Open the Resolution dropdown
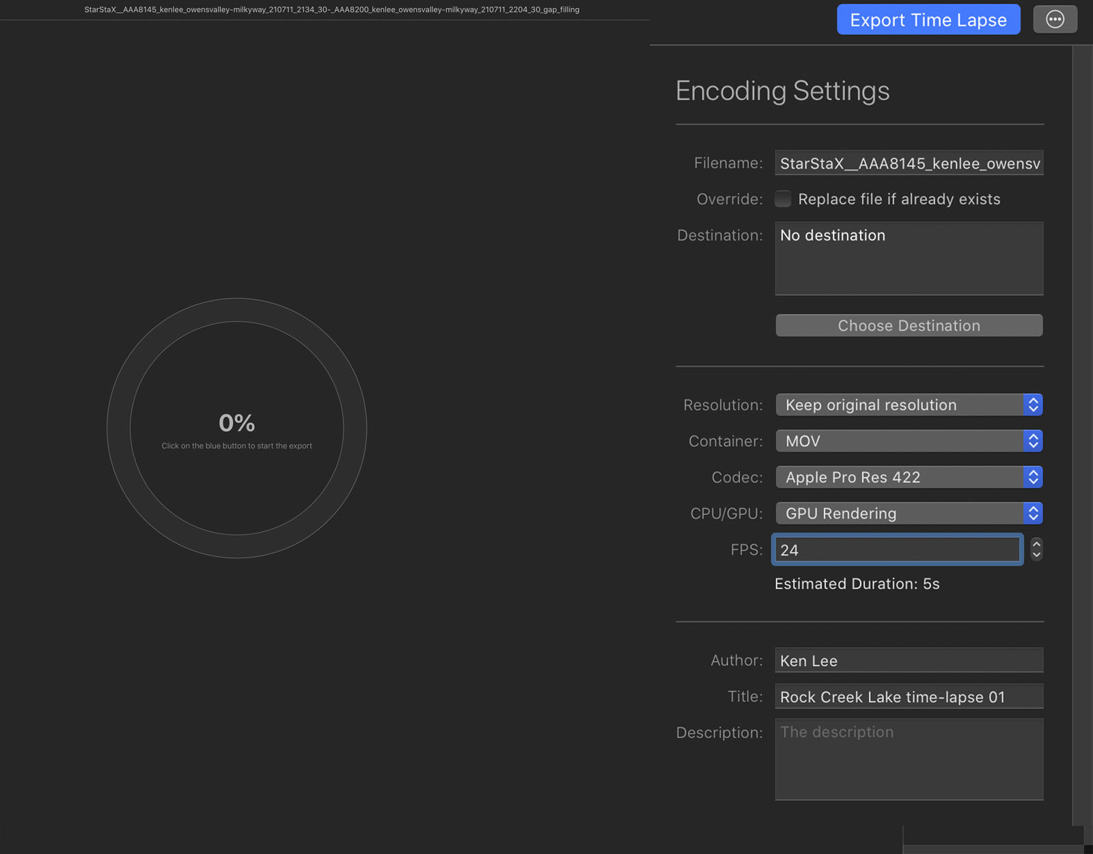Viewport: 1093px width, 854px height. point(909,405)
